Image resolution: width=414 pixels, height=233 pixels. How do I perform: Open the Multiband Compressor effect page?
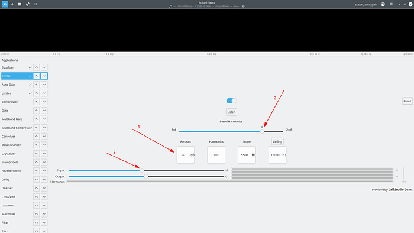pos(17,128)
